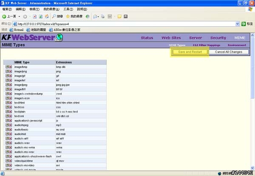Viewport: 255px width, 176px height.
Task: Click the Research book toolbar icon
Action: pos(125,17)
